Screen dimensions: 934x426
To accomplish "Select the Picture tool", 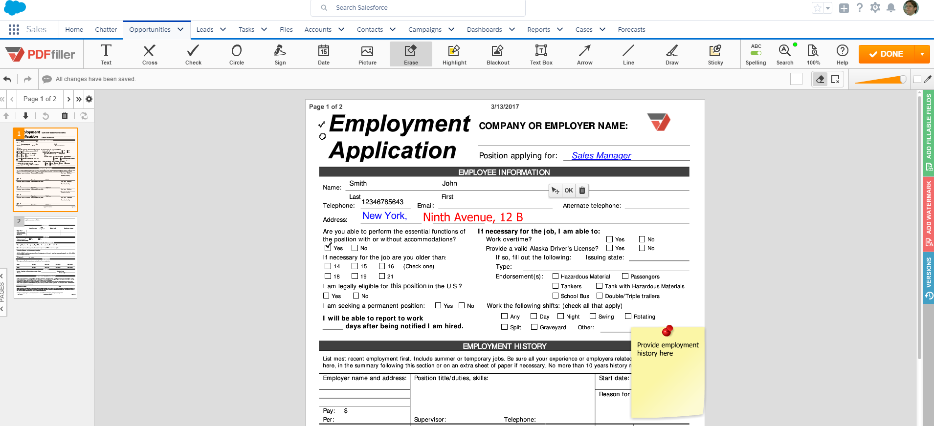I will coord(367,54).
